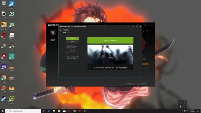
Task: Enable the Dual Monitors checkbox
Action: coord(67,46)
